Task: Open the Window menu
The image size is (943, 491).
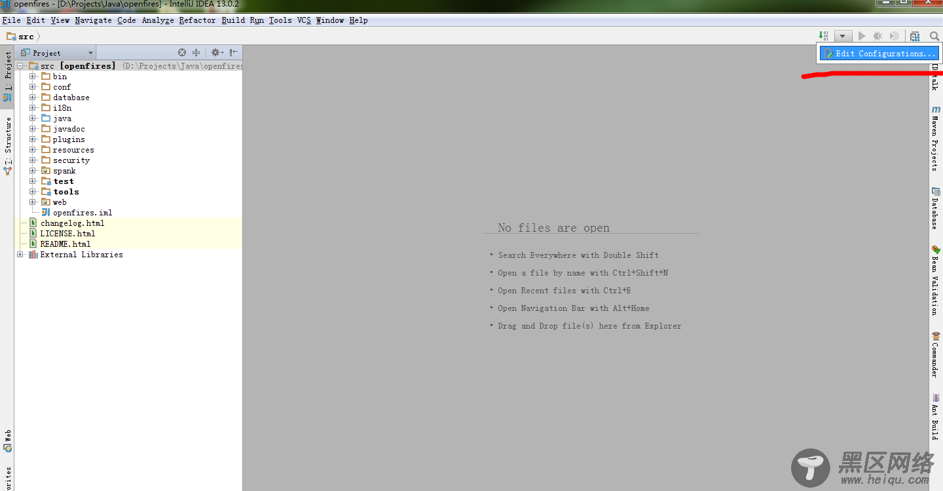Action: point(330,20)
